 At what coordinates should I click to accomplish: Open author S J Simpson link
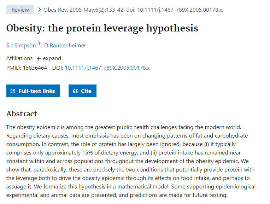coord(21,46)
